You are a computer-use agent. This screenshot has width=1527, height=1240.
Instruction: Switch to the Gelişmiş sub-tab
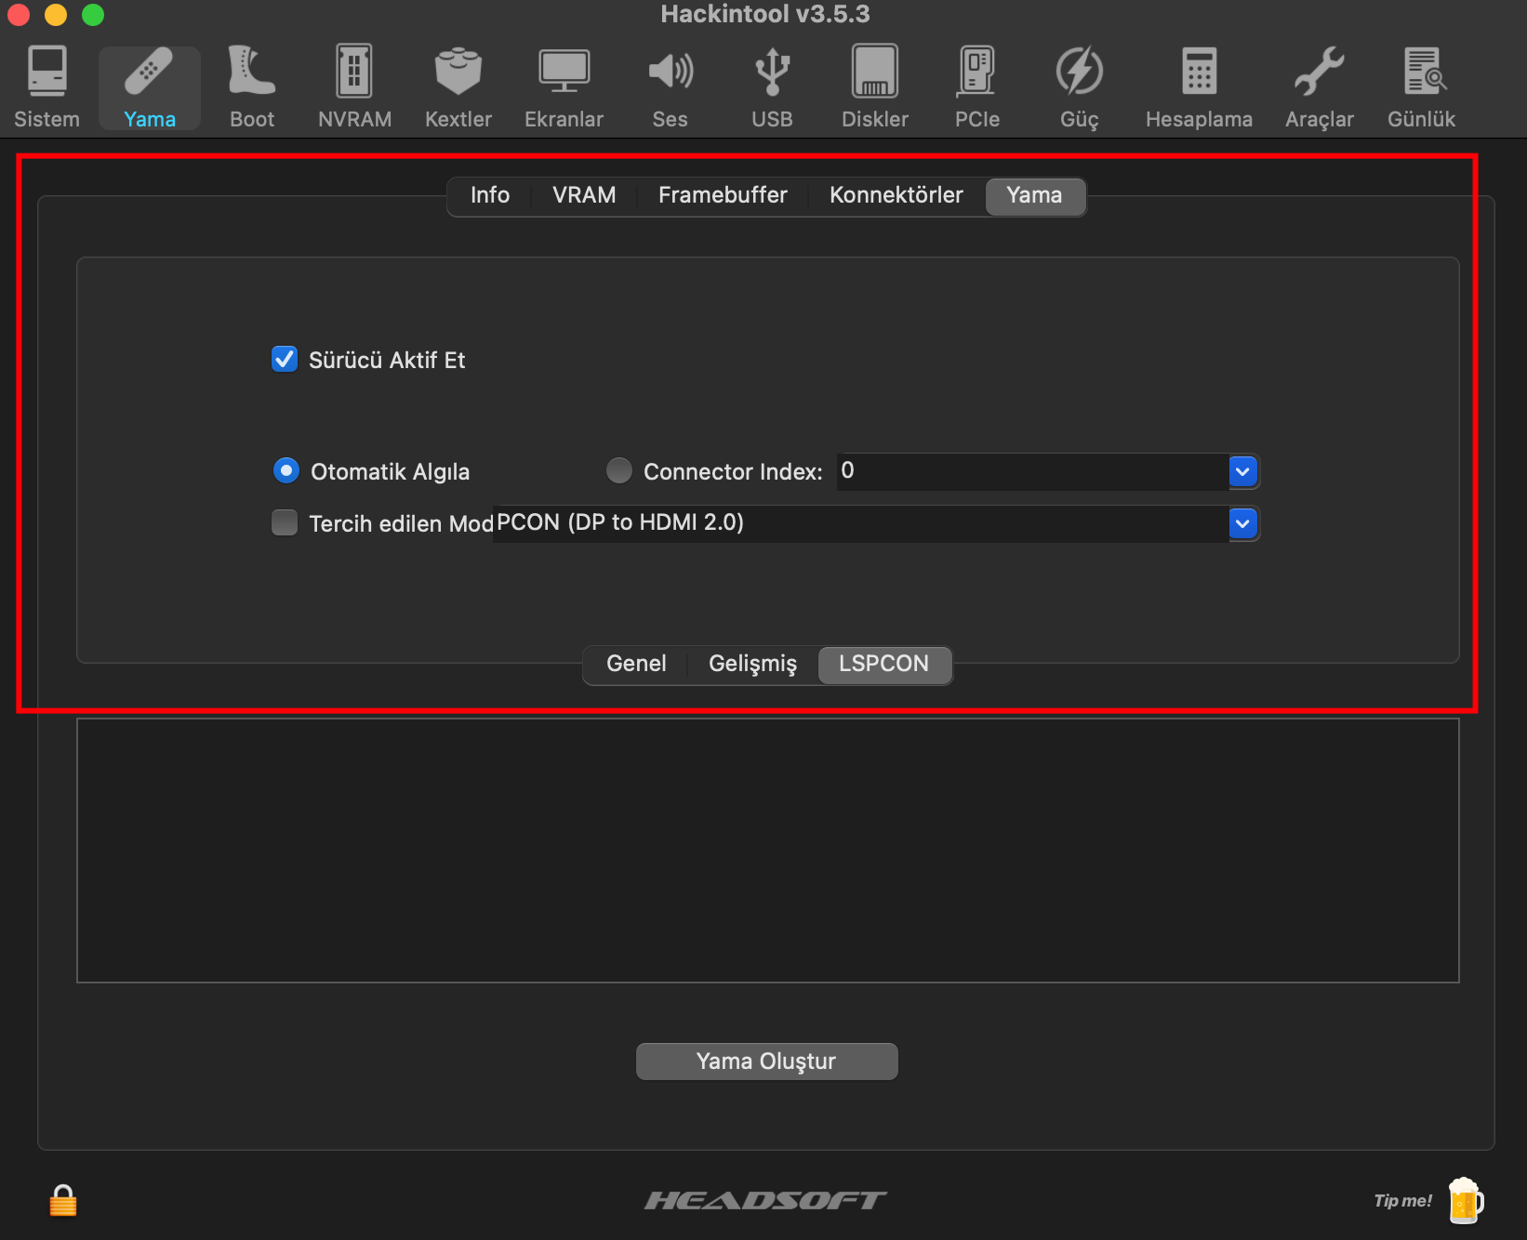click(752, 664)
